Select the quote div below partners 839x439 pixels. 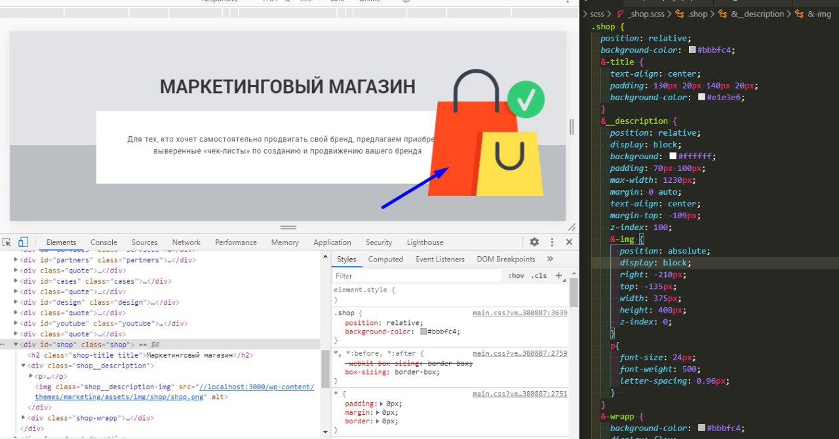pos(73,271)
